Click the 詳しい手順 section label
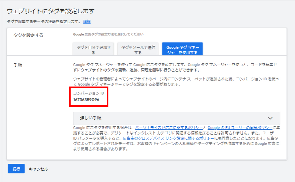The image size is (295, 182). pyautogui.click(x=90, y=118)
